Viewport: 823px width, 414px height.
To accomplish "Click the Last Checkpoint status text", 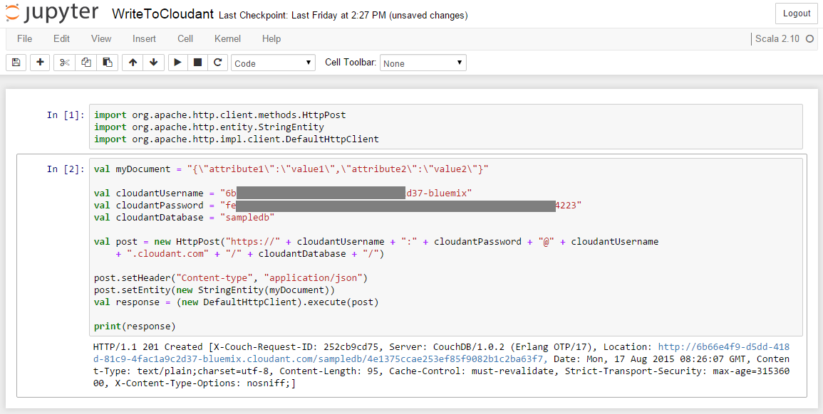I will (x=343, y=15).
